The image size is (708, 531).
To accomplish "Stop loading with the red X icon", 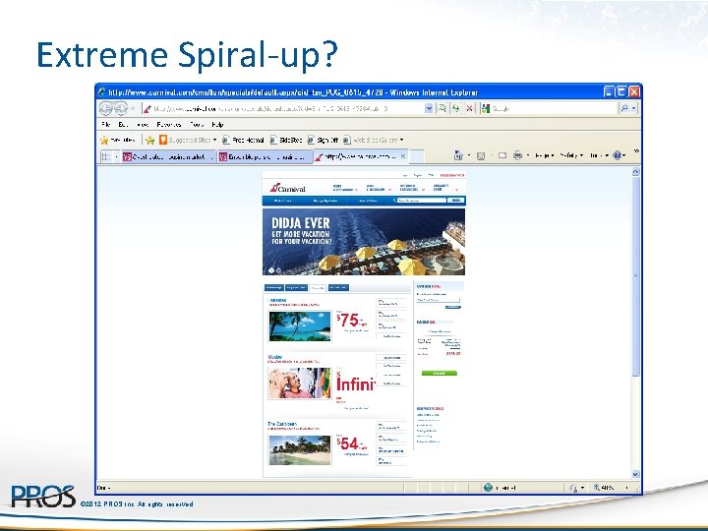I will click(x=470, y=108).
